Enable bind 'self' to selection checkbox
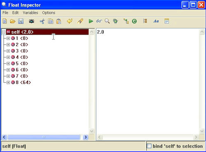Screen dimensions: 206x152 coord(149,146)
